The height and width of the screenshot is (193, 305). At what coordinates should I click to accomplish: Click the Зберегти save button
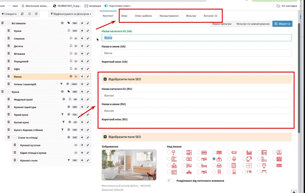tap(282, 24)
